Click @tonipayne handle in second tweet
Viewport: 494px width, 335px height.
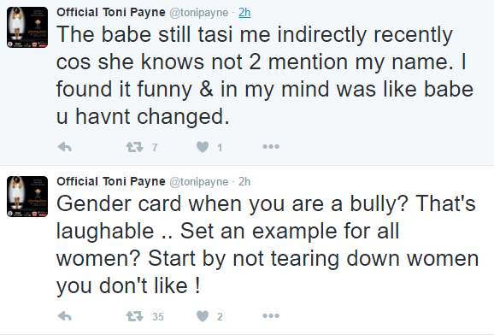pyautogui.click(x=199, y=182)
